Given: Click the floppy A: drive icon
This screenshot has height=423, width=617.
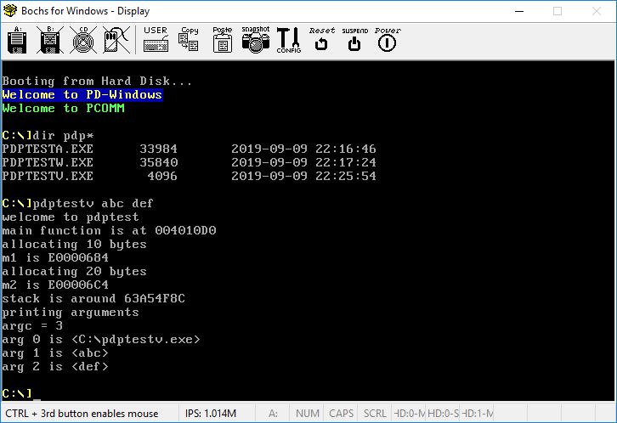Looking at the screenshot, I should (17, 40).
